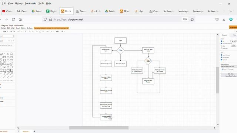Screen dimensions: 237x133
Task: Pick the diamond shape from shape palette
Action: point(8,57)
